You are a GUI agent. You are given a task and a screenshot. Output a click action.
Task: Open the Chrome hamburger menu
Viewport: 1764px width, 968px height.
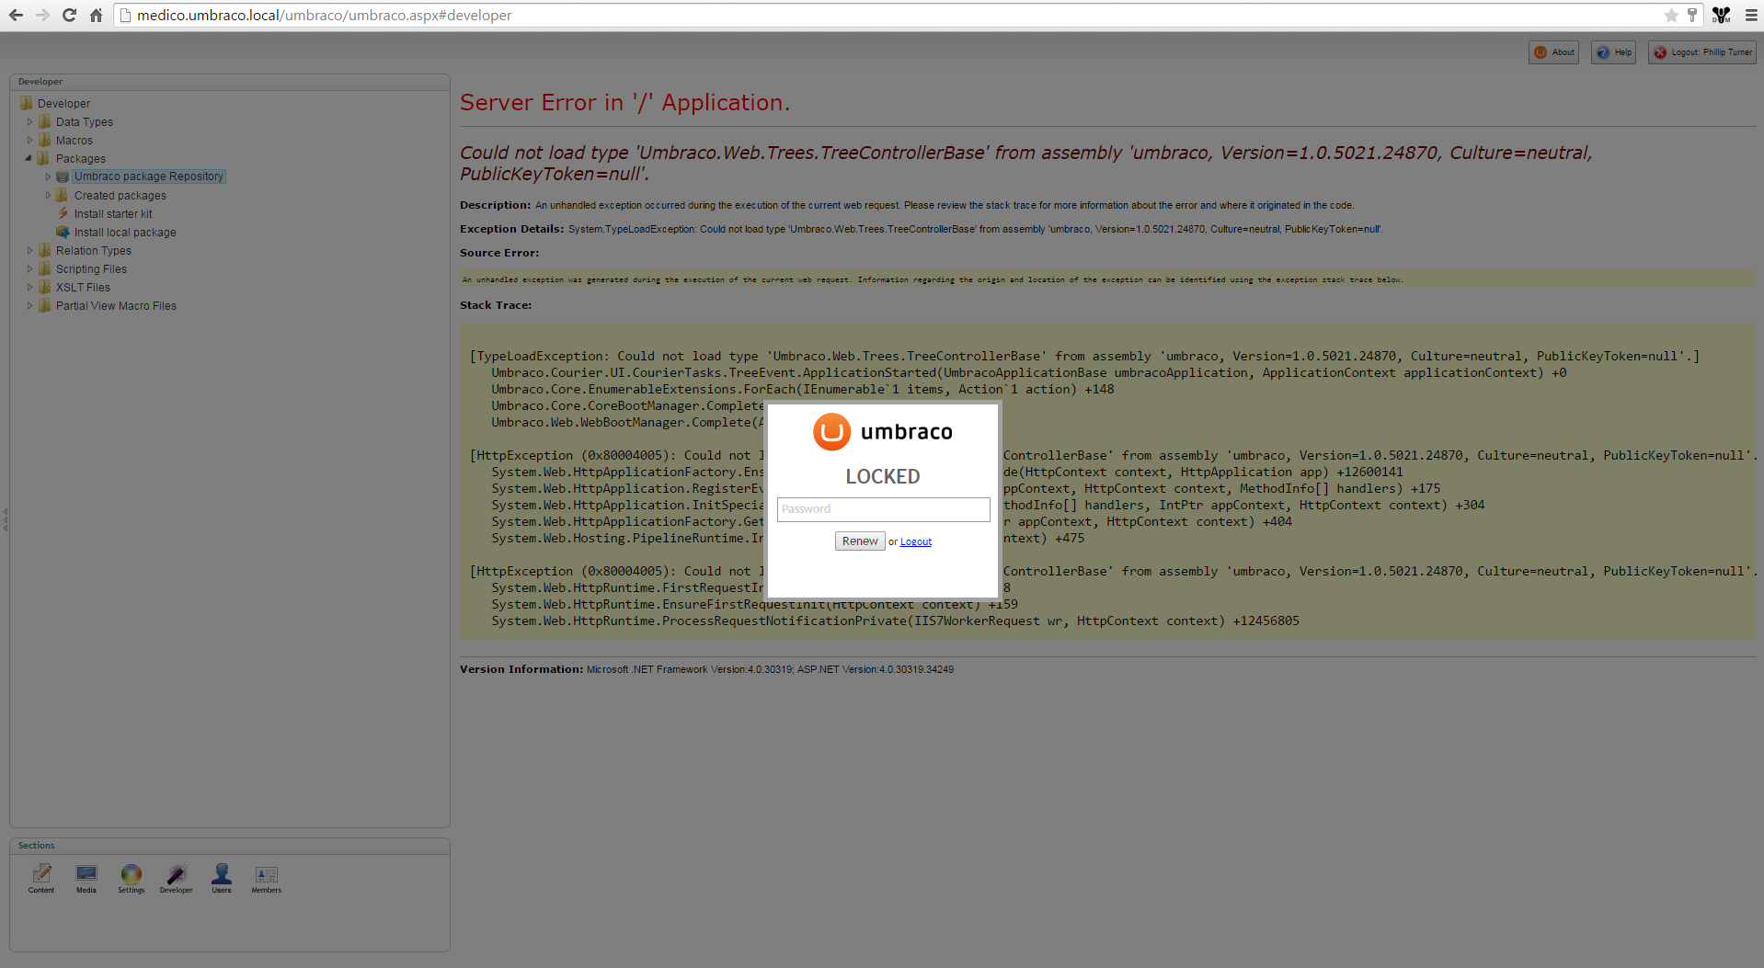[x=1751, y=15]
